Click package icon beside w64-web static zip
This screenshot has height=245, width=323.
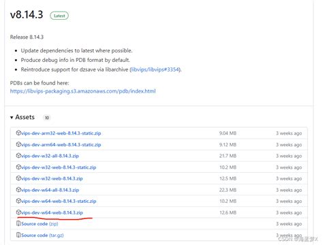tap(18, 201)
